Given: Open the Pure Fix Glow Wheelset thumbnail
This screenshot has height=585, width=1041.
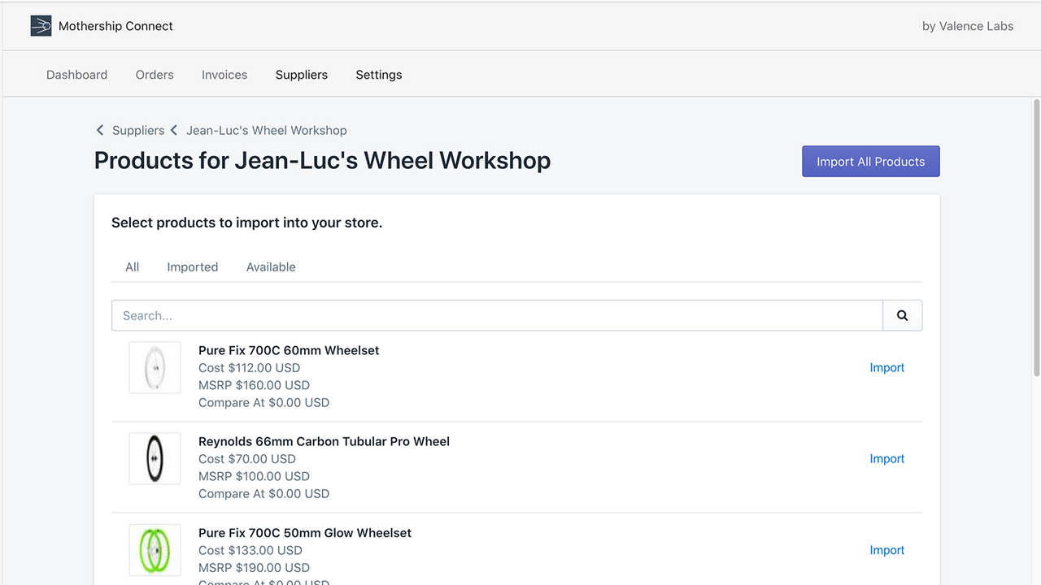Looking at the screenshot, I should click(x=155, y=550).
